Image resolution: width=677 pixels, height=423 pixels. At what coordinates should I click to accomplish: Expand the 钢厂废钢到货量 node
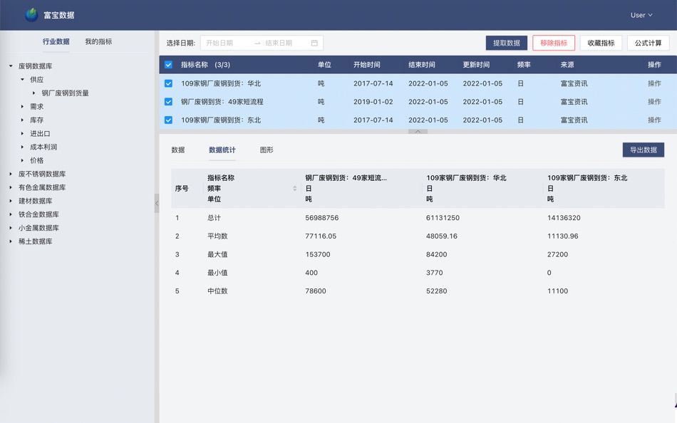34,93
